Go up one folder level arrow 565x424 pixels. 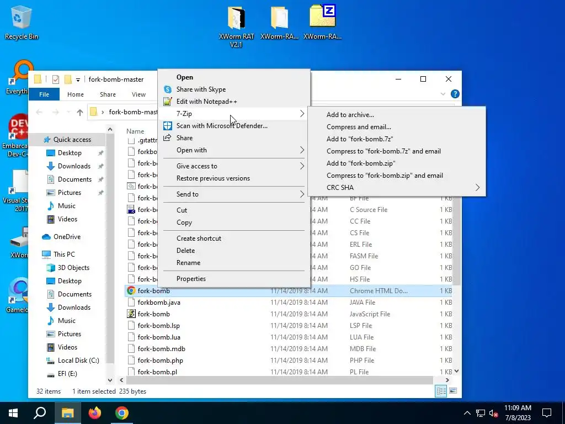(80, 112)
